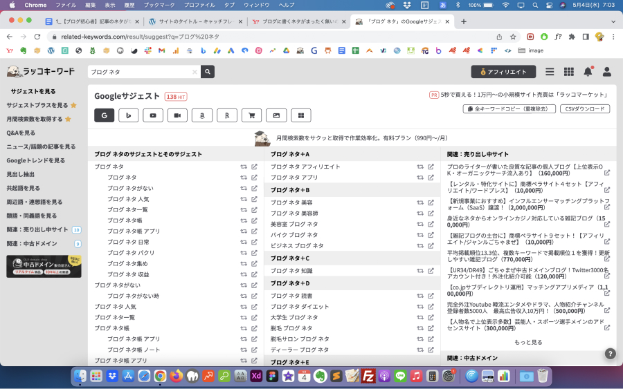Open the hamburger menu icon
623x389 pixels.
click(x=550, y=72)
